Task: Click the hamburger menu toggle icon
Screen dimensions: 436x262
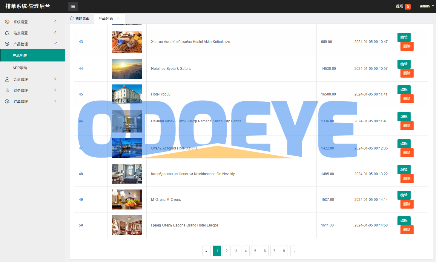Action: click(73, 6)
